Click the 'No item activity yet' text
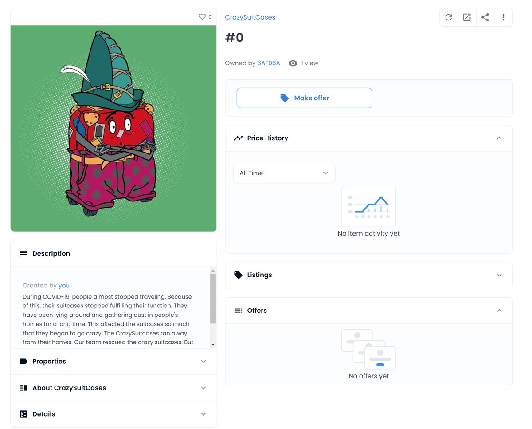The height and width of the screenshot is (429, 532). coord(368,233)
